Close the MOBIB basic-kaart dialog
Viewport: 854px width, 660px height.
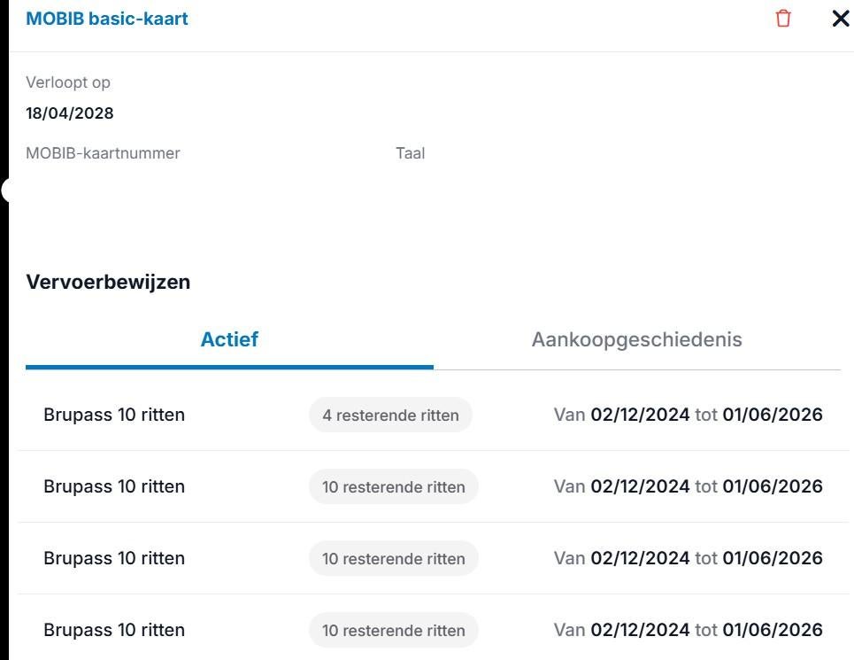click(x=840, y=18)
